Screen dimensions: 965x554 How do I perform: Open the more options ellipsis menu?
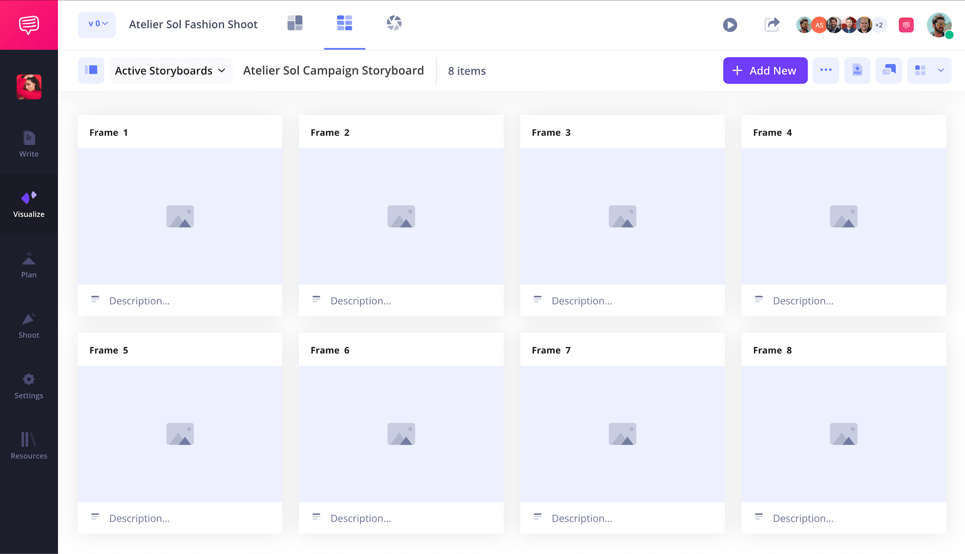[x=826, y=70]
